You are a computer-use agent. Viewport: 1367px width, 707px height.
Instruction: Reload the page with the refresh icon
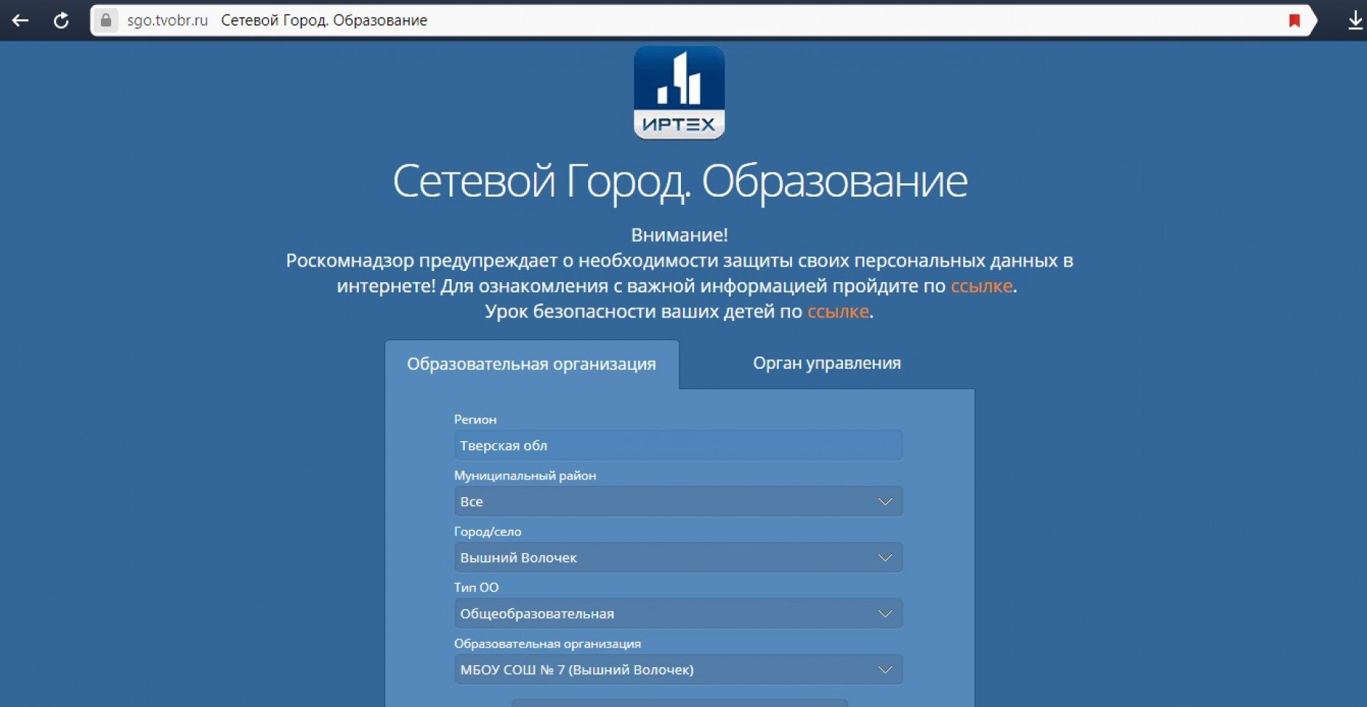(61, 21)
